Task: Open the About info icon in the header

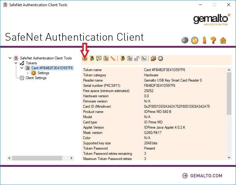Action: click(204, 40)
